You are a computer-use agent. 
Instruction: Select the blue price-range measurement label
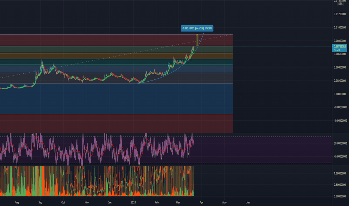[197, 28]
